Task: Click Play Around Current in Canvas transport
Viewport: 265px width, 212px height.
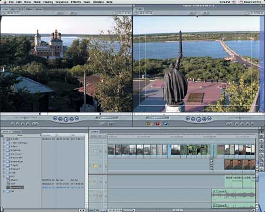Action: point(204,119)
